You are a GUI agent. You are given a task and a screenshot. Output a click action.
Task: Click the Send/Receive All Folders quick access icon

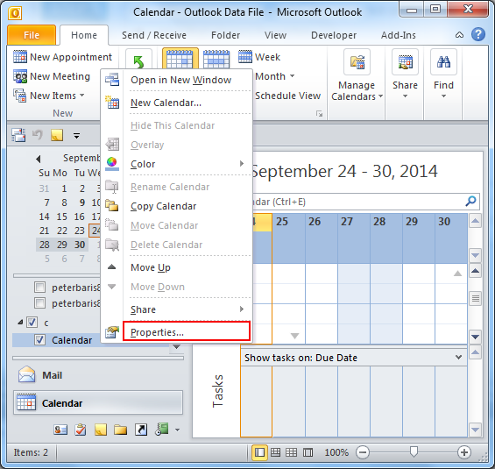point(18,135)
